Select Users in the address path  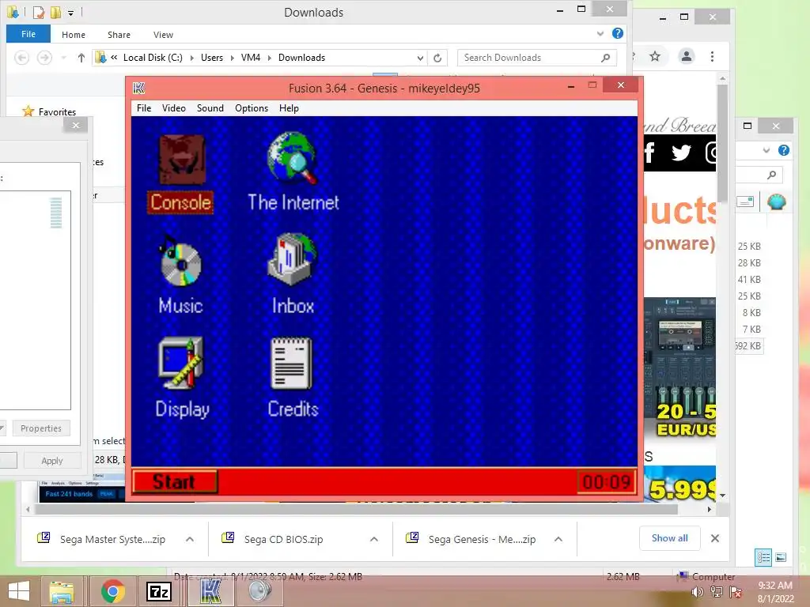pyautogui.click(x=212, y=57)
